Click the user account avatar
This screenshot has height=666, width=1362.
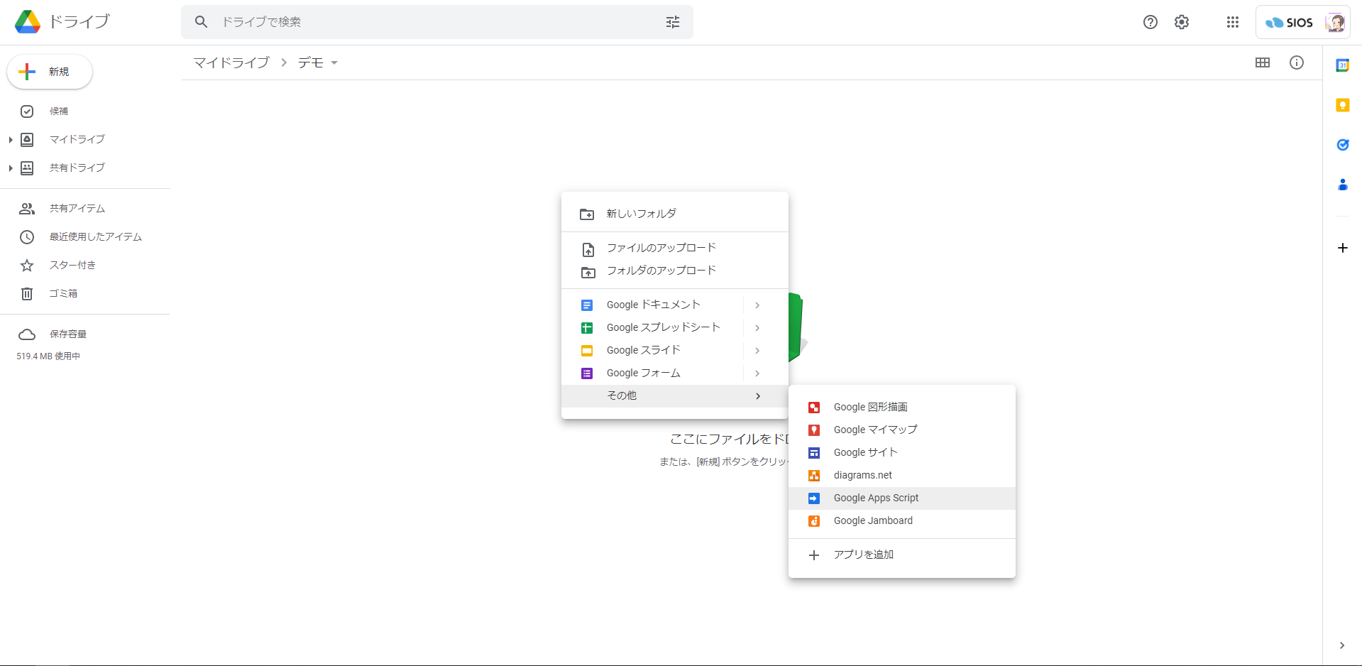point(1335,22)
